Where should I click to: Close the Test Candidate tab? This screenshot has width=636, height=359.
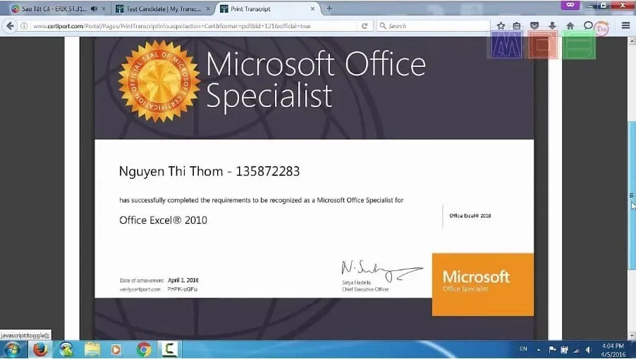point(208,8)
